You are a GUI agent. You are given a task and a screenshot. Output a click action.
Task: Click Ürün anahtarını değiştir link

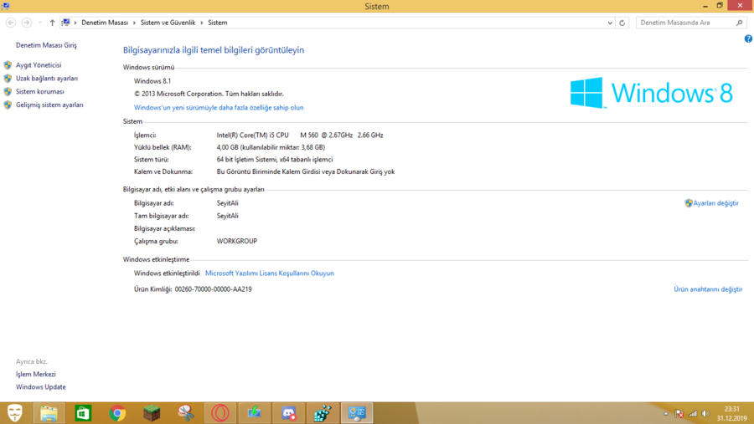708,289
